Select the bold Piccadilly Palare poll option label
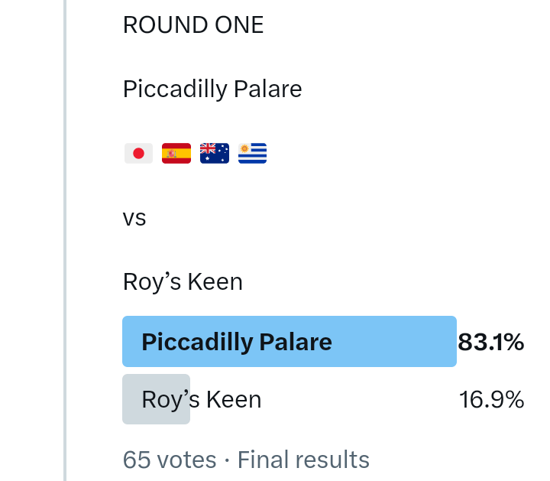The width and height of the screenshot is (550, 481). 237,341
